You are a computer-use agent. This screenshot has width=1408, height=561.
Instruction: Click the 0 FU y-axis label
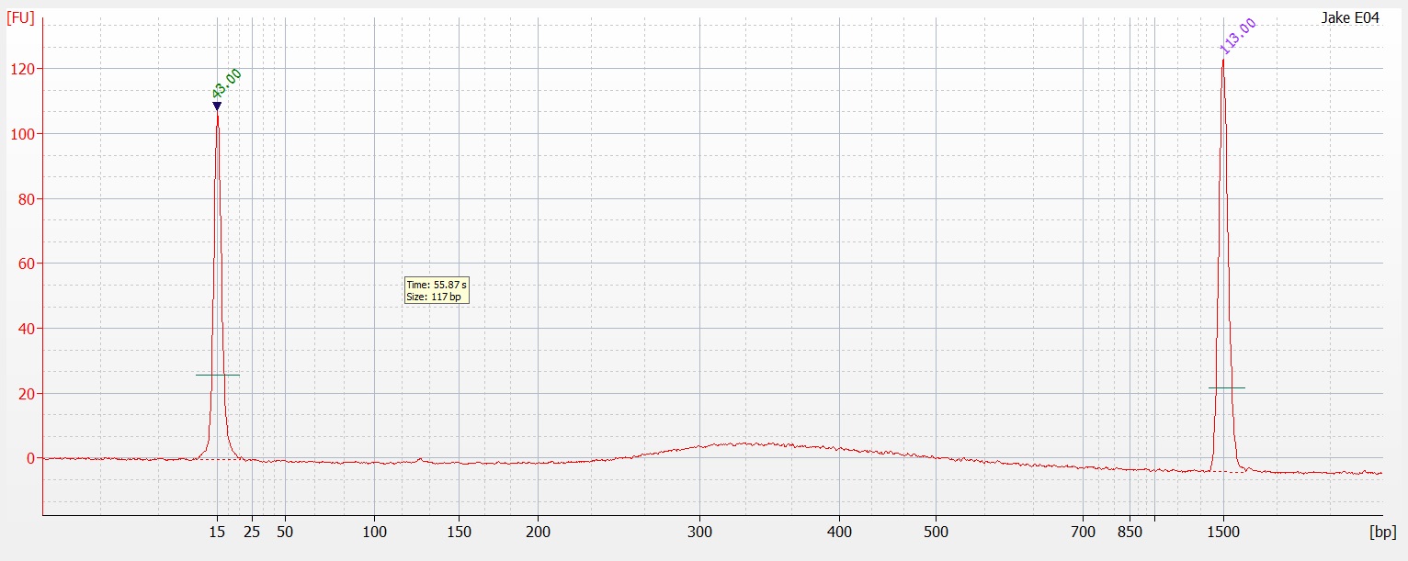coord(31,458)
